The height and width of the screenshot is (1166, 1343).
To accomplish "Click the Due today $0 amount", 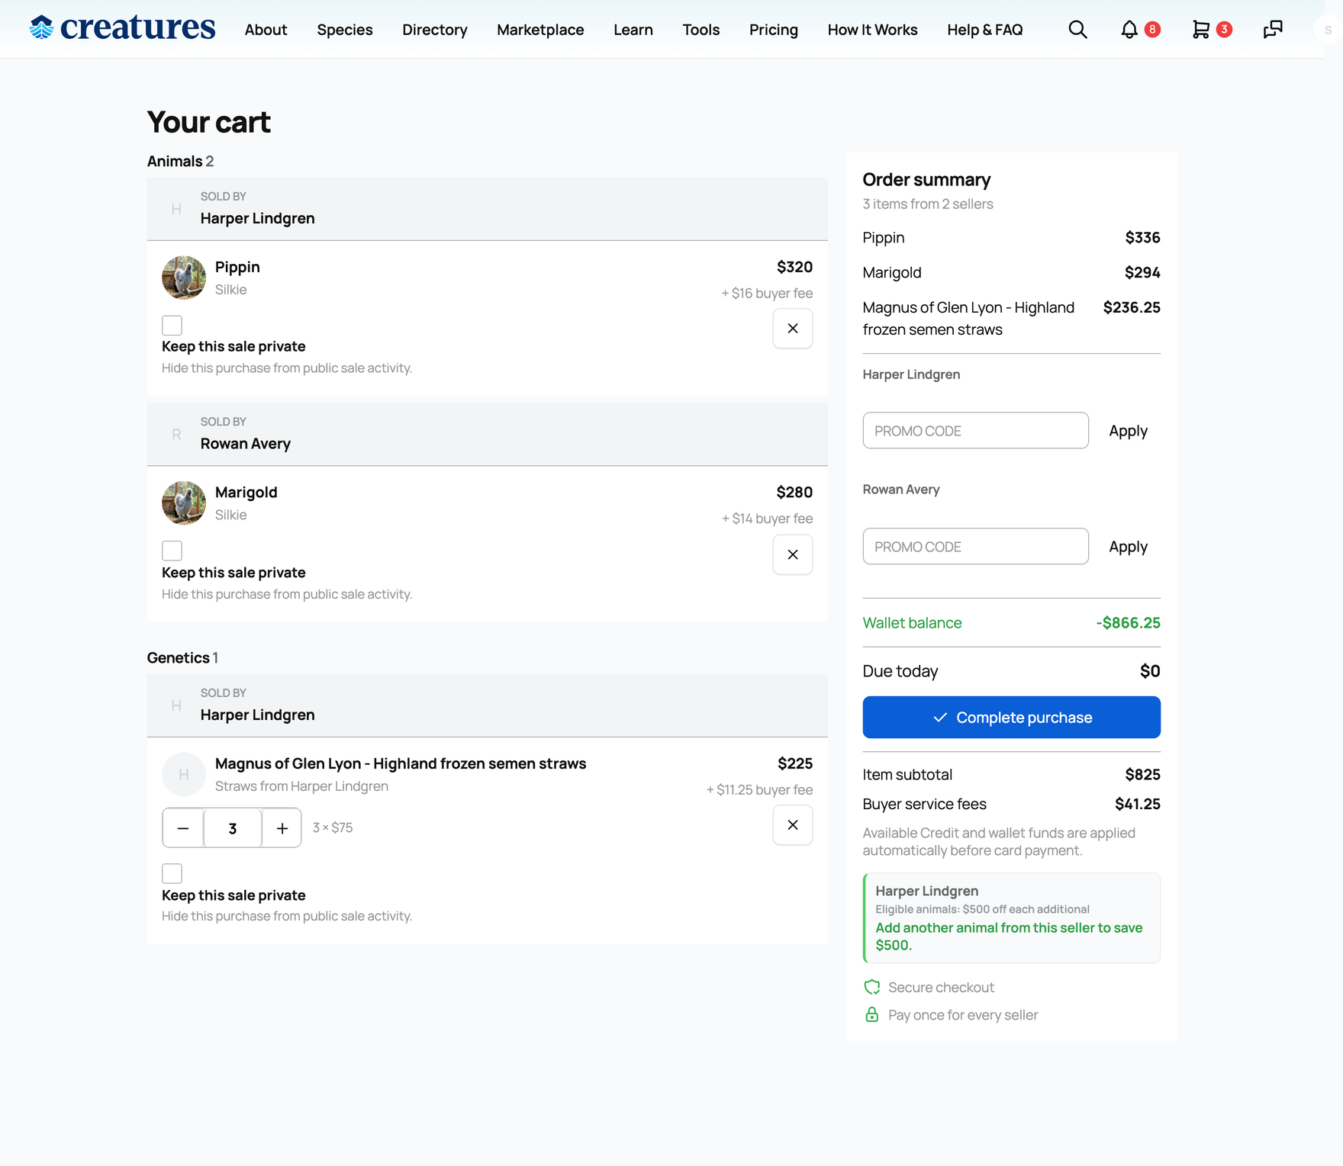I will (x=1150, y=671).
